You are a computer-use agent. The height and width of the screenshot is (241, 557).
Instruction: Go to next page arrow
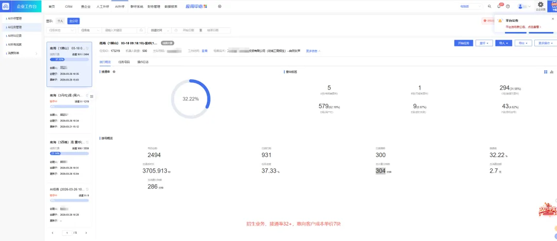click(x=86, y=233)
